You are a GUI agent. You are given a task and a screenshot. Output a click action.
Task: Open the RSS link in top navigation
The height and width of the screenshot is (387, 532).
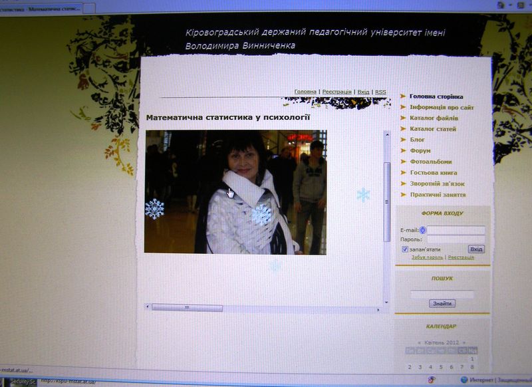[380, 92]
